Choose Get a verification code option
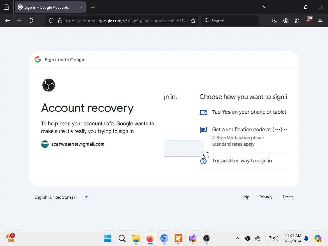This screenshot has height=246, width=328. pos(243,137)
